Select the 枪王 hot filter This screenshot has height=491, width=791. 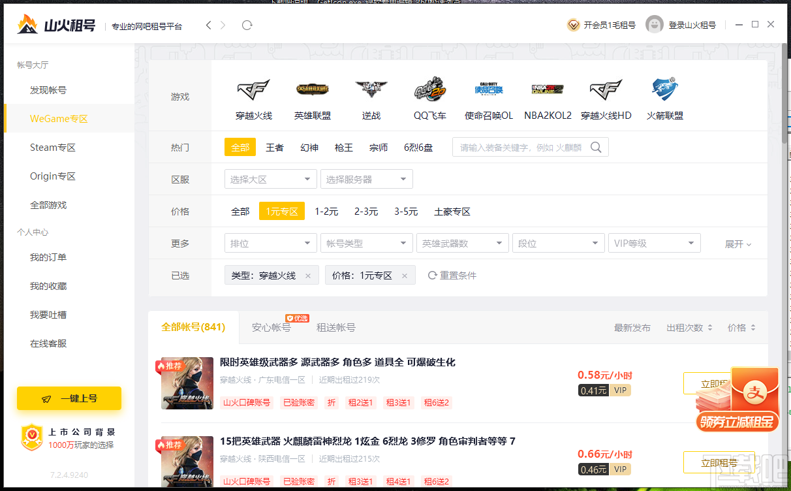pyautogui.click(x=344, y=148)
